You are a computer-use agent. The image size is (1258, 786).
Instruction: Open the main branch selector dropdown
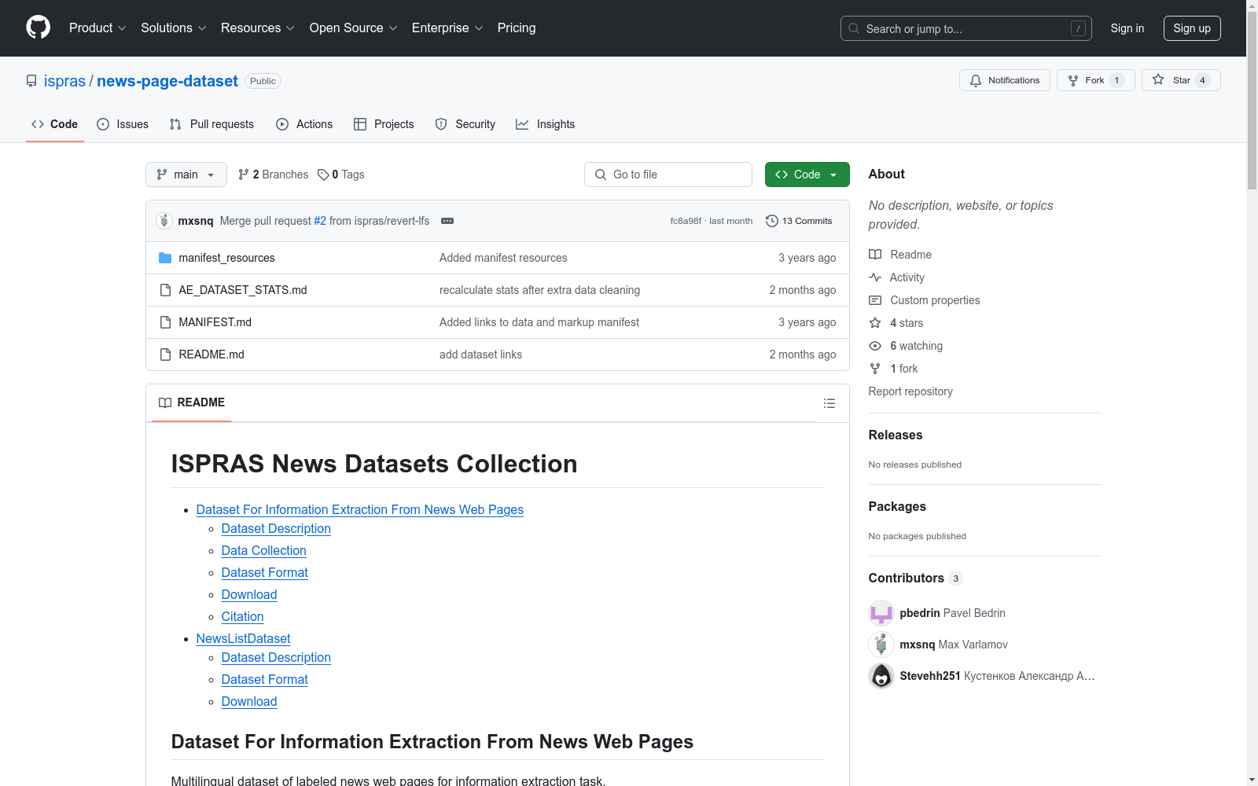tap(186, 174)
